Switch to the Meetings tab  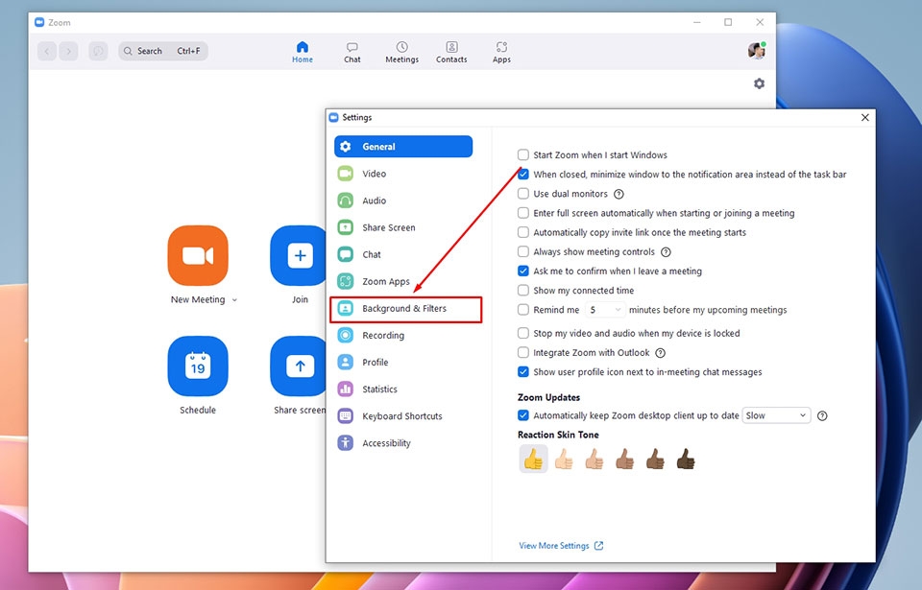pos(401,52)
